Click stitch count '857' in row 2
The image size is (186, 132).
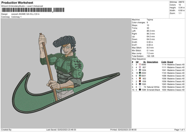(144, 68)
